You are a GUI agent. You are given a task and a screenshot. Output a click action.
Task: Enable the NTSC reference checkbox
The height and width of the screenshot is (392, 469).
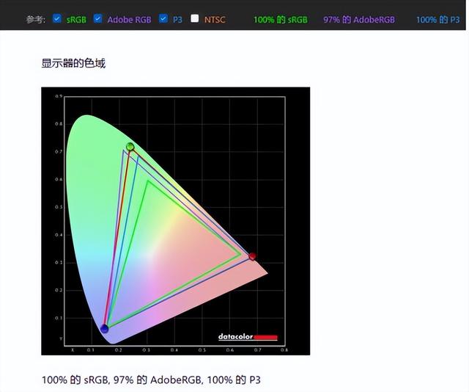pos(195,18)
